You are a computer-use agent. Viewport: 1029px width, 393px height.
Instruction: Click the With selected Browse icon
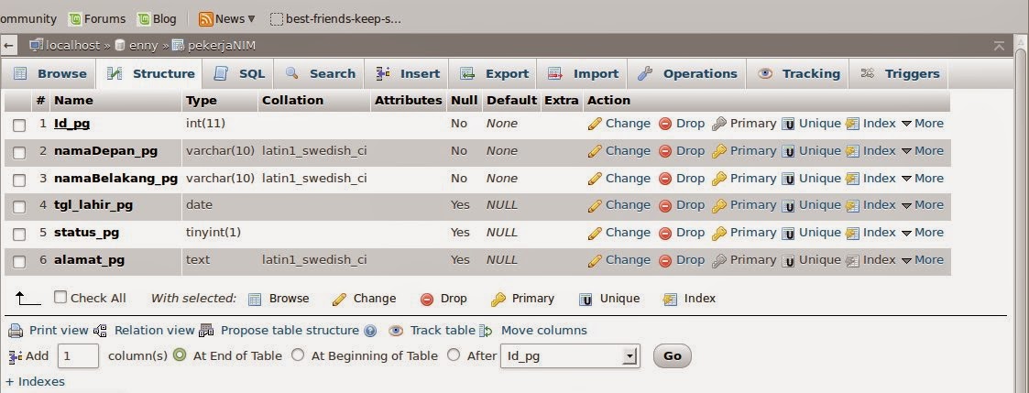click(255, 300)
